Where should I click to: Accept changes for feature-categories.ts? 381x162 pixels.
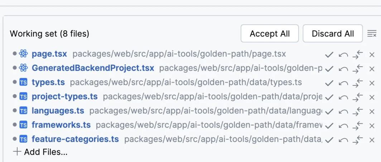pyautogui.click(x=329, y=140)
